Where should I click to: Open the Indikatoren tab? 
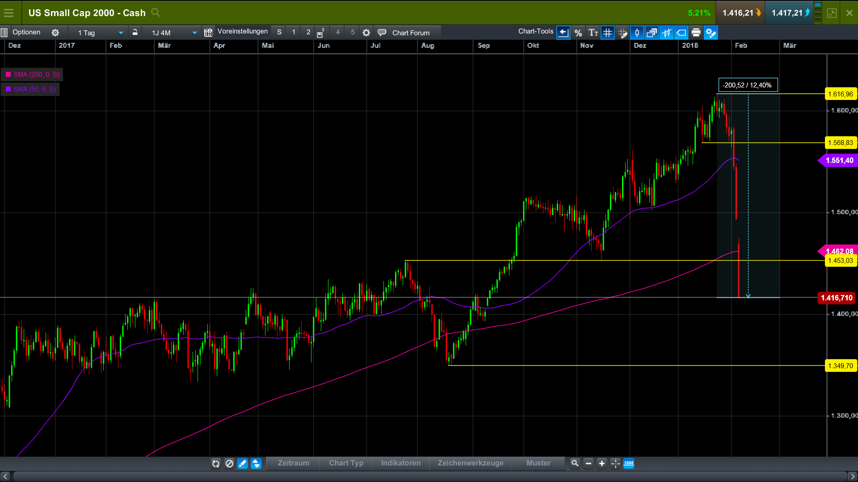400,463
